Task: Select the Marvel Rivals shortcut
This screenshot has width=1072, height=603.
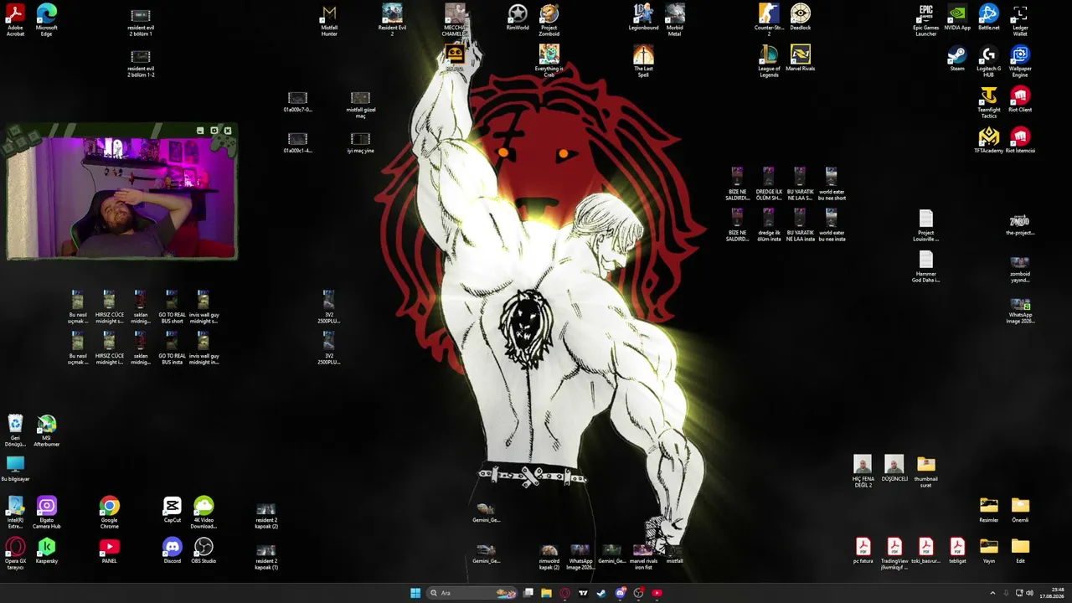Action: (801, 59)
